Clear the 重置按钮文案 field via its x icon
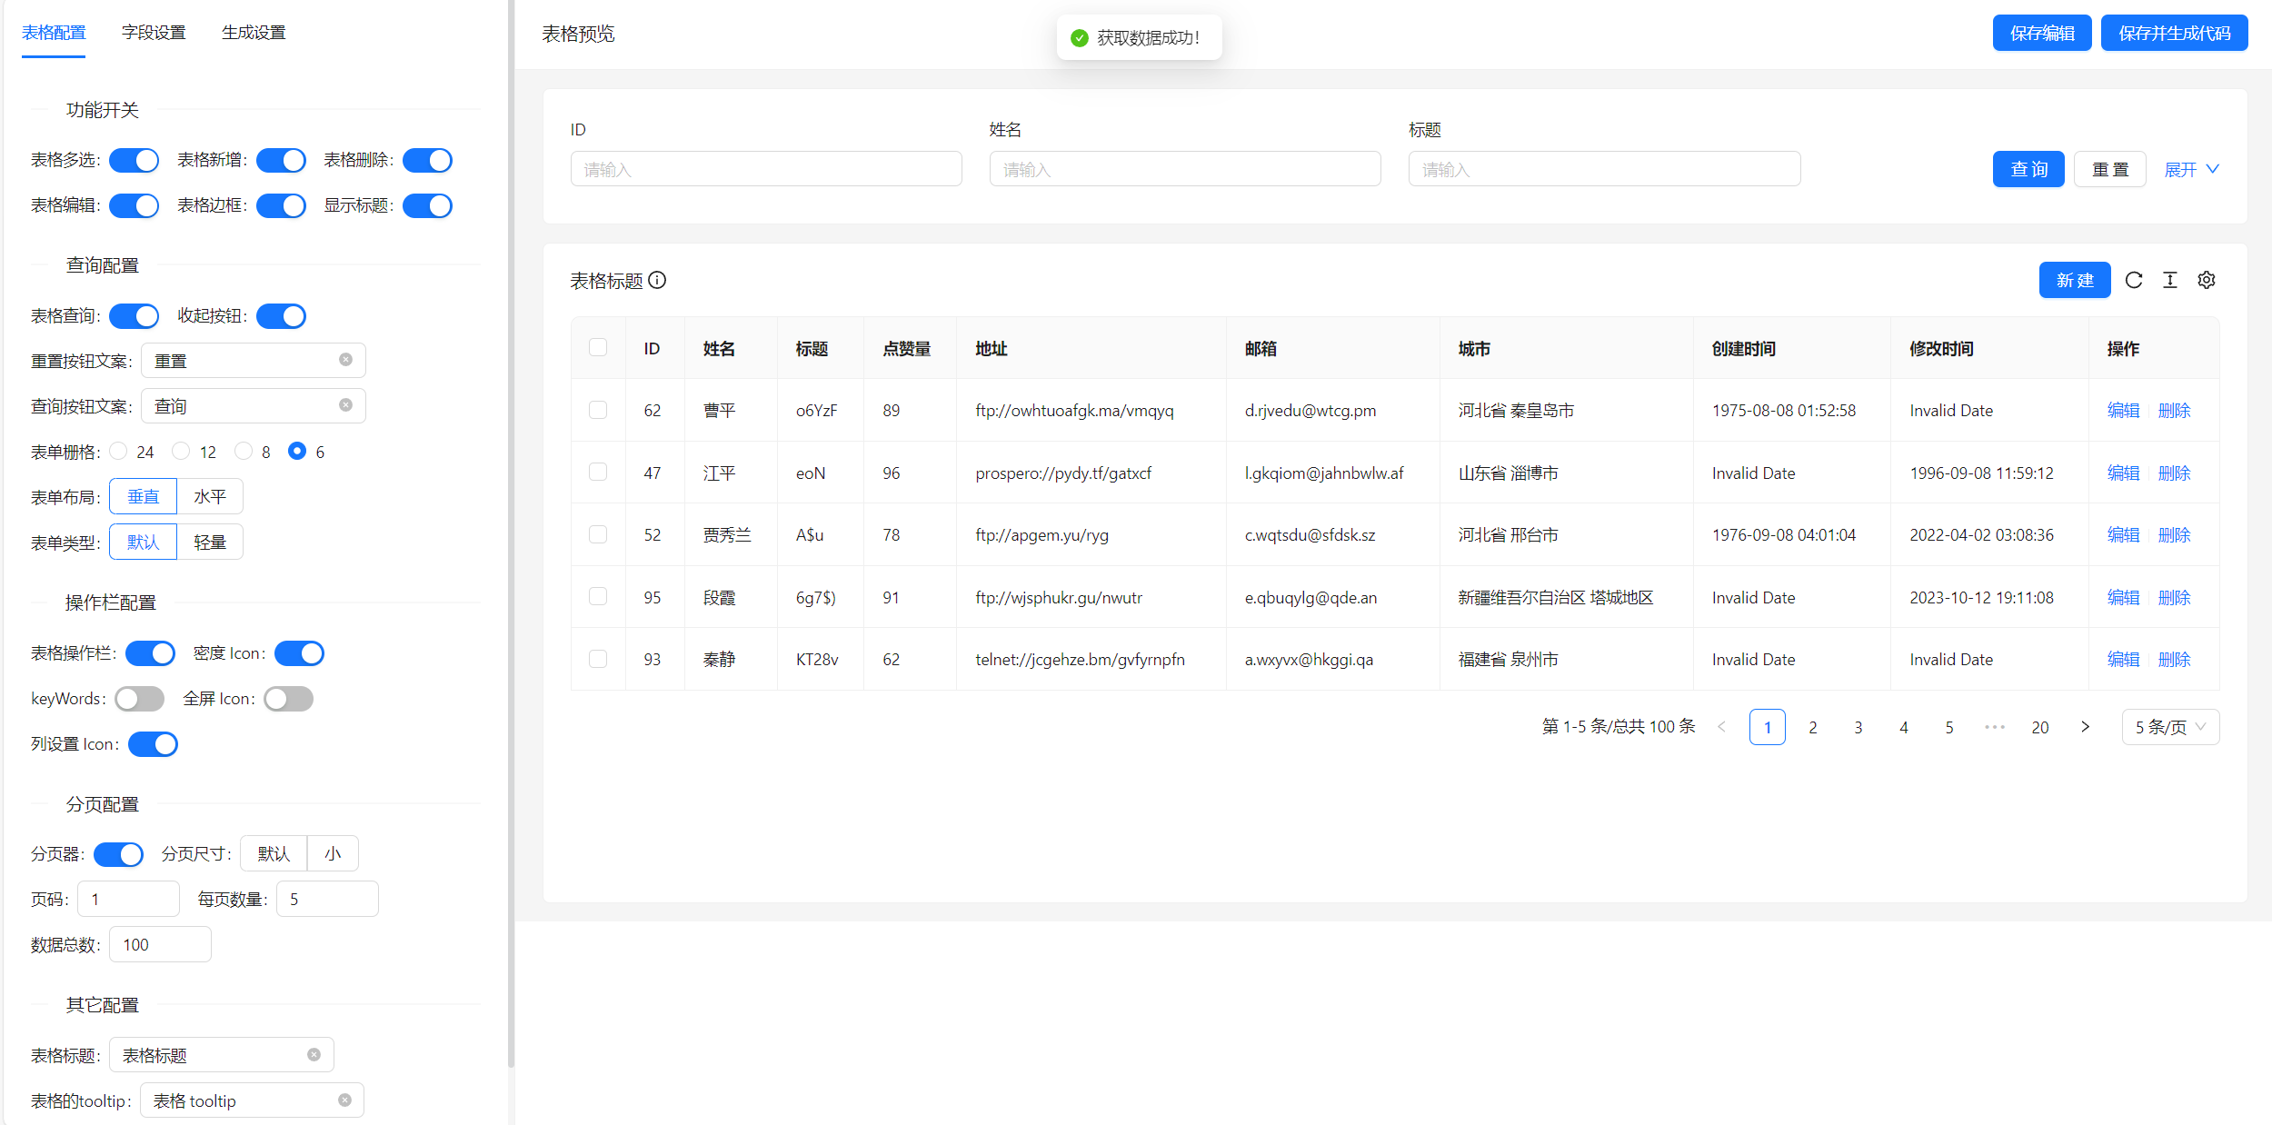Viewport: 2272px width, 1125px height. (x=345, y=360)
